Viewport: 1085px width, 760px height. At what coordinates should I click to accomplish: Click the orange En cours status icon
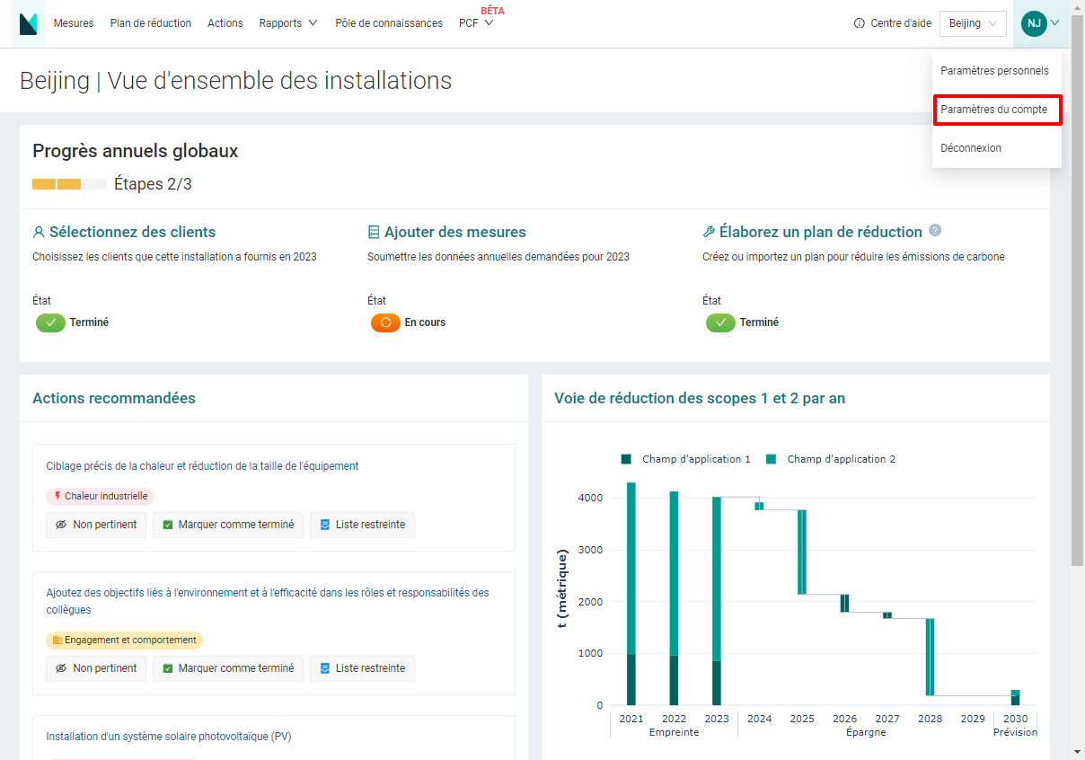click(385, 323)
